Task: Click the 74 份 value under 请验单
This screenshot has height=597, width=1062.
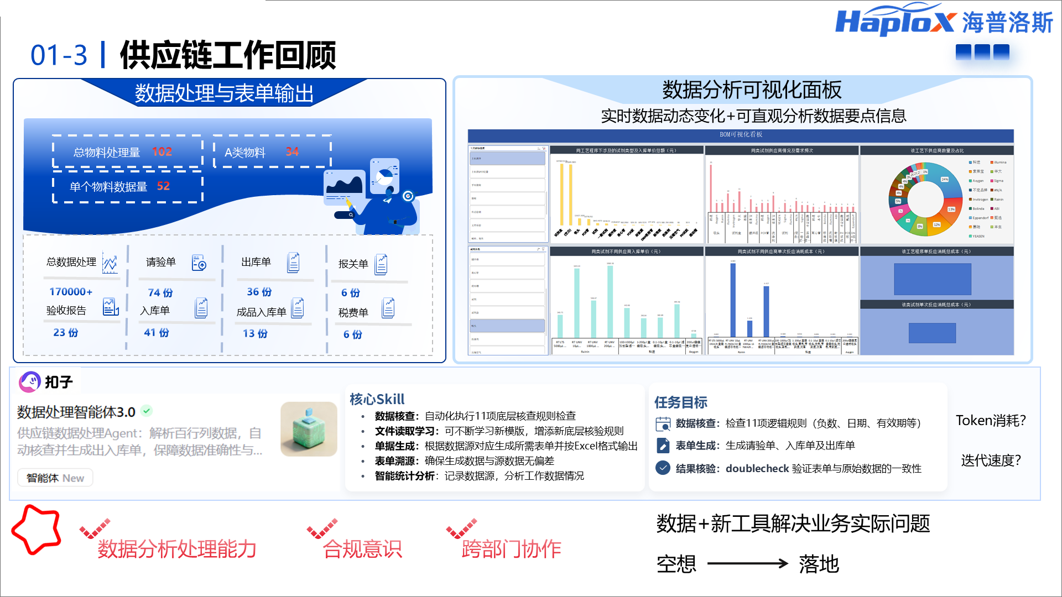Action: (160, 292)
